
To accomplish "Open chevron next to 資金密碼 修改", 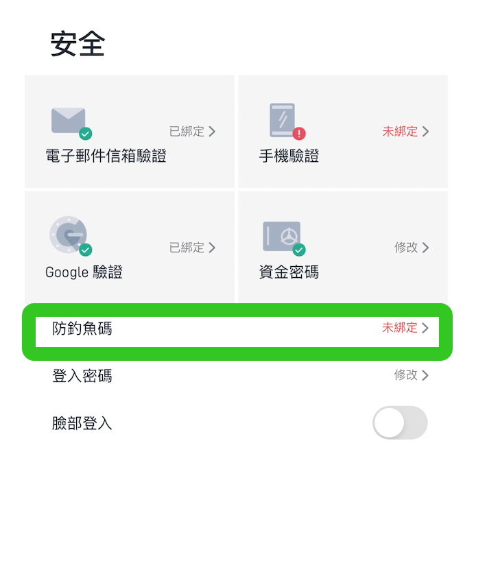I will point(425,248).
